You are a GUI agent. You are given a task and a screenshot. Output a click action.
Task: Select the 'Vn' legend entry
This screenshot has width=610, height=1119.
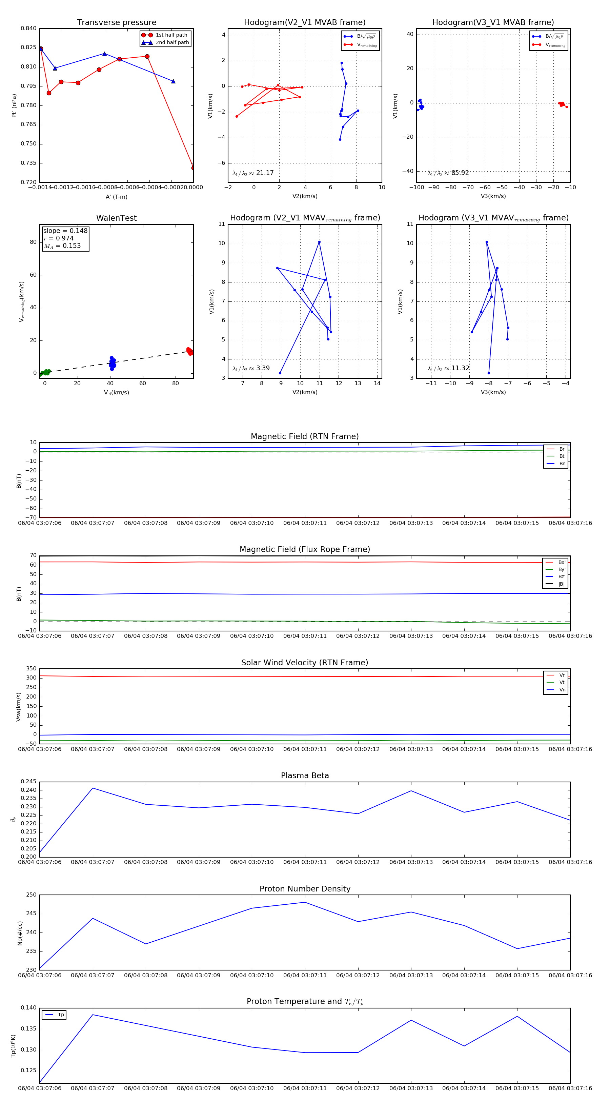pos(556,690)
